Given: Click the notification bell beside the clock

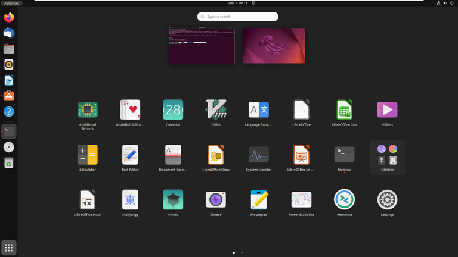Looking at the screenshot, I should click(253, 3).
